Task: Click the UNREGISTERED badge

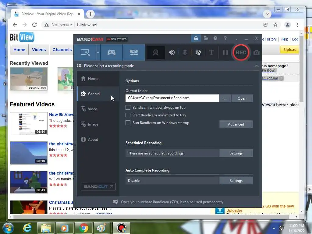Action: click(x=117, y=39)
